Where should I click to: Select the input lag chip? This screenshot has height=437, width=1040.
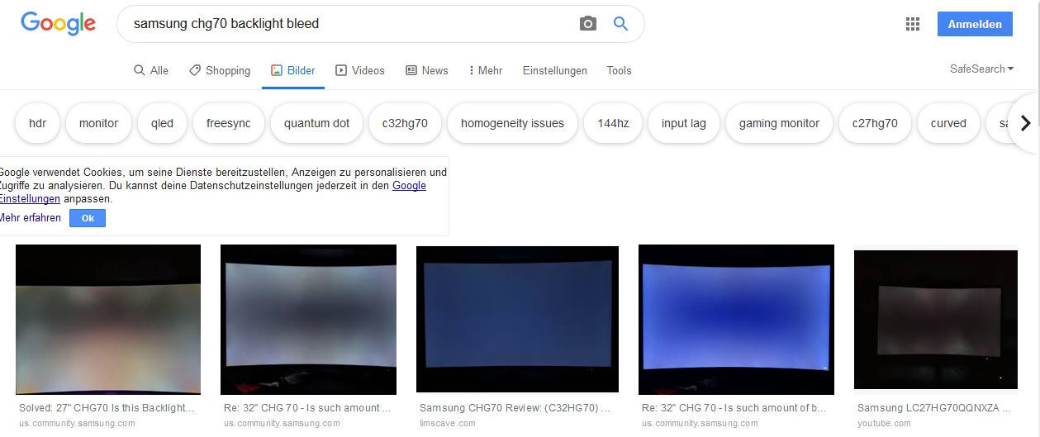684,123
